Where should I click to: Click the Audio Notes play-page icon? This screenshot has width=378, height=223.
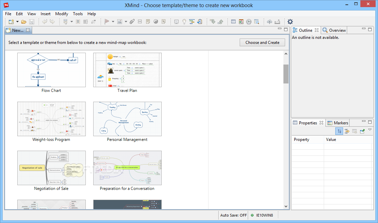164,22
